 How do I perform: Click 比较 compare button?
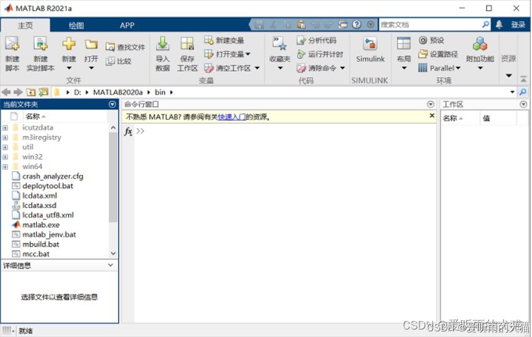tap(118, 61)
